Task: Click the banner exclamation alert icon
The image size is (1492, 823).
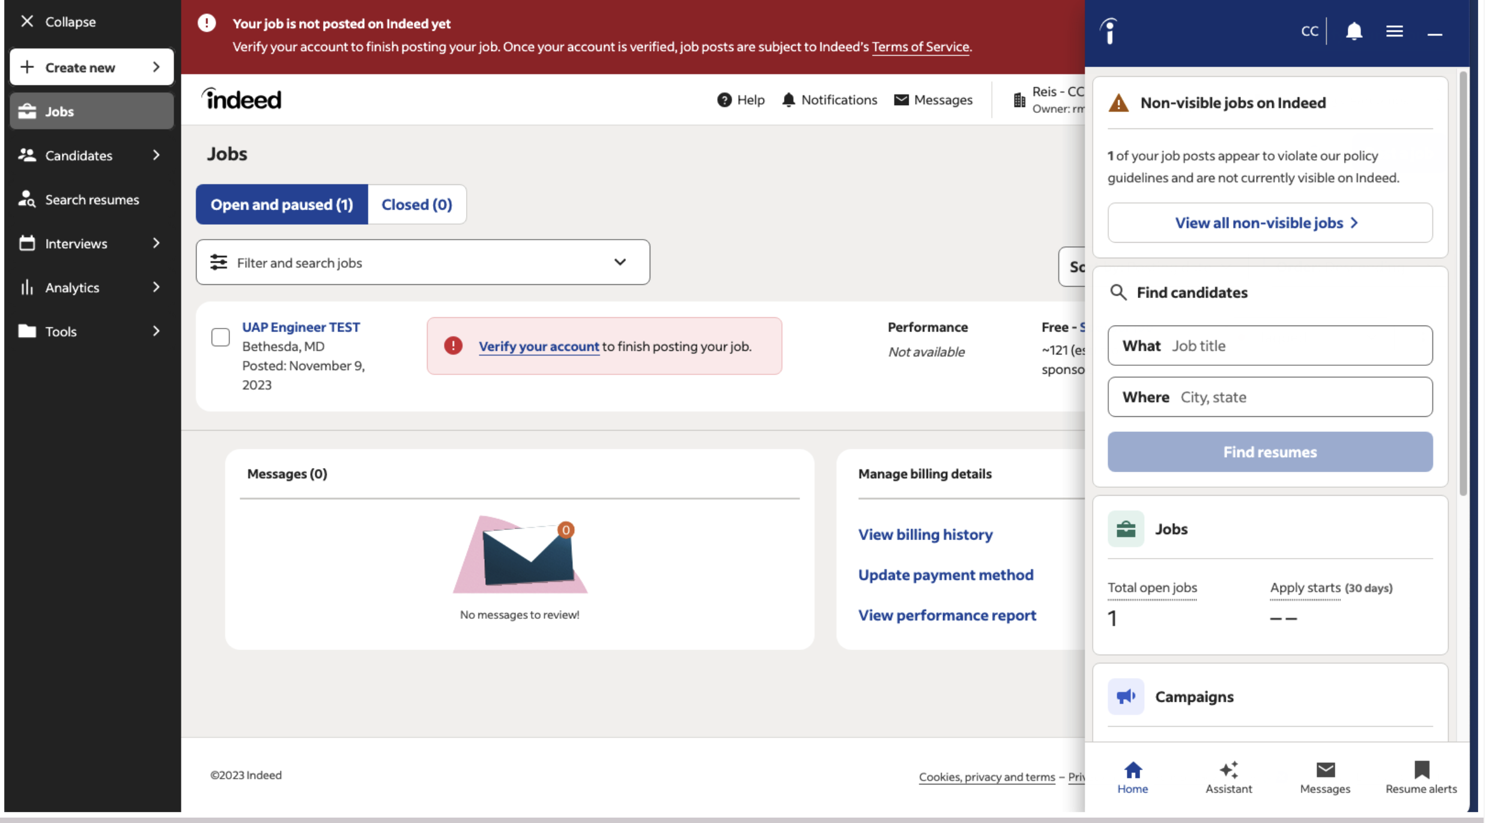Action: pos(207,23)
